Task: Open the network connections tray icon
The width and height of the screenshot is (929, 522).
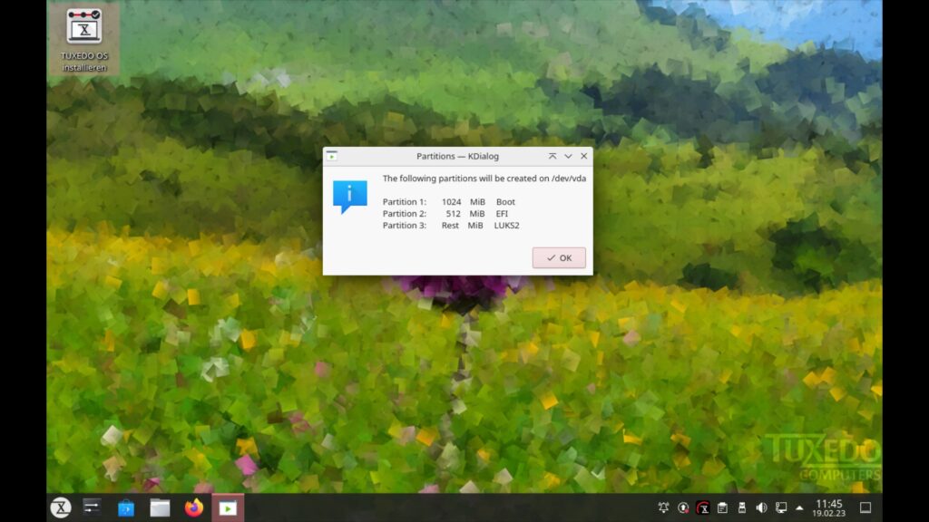Action: (x=781, y=507)
